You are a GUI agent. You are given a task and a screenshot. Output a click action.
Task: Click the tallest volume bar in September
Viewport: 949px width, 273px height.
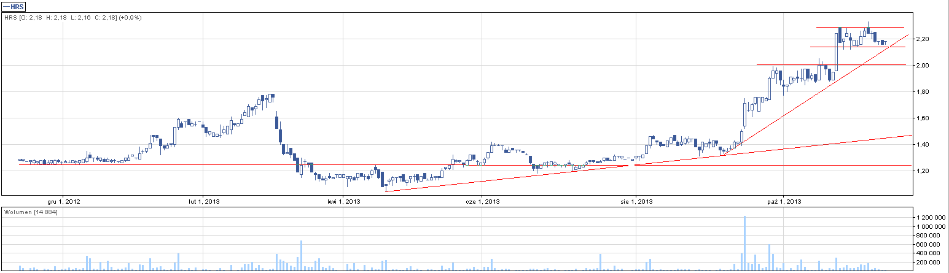click(744, 243)
